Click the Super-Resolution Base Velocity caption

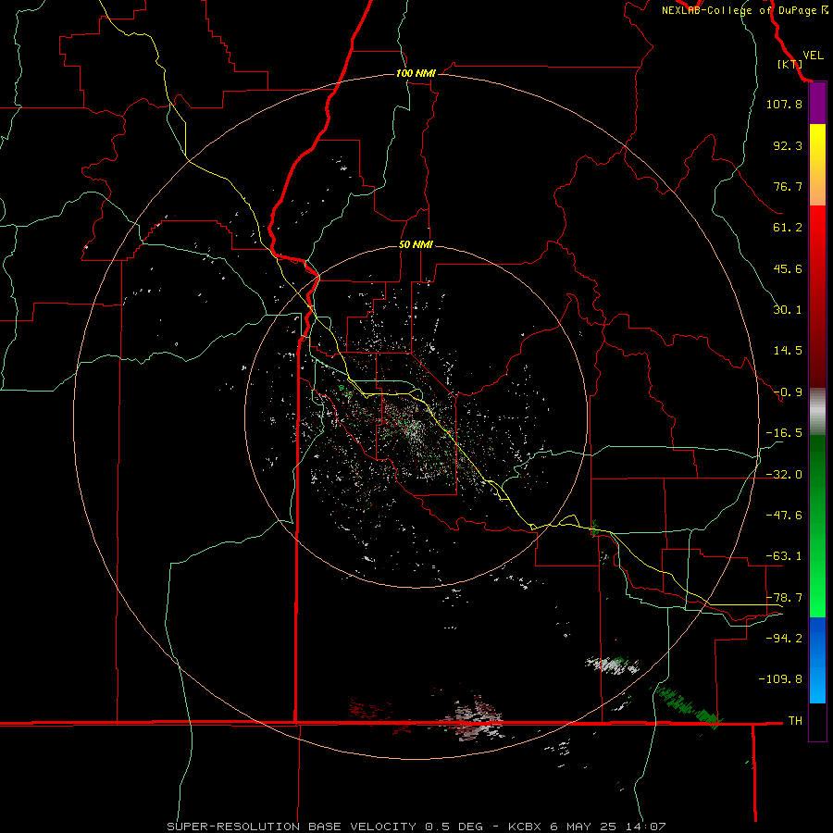416,827
